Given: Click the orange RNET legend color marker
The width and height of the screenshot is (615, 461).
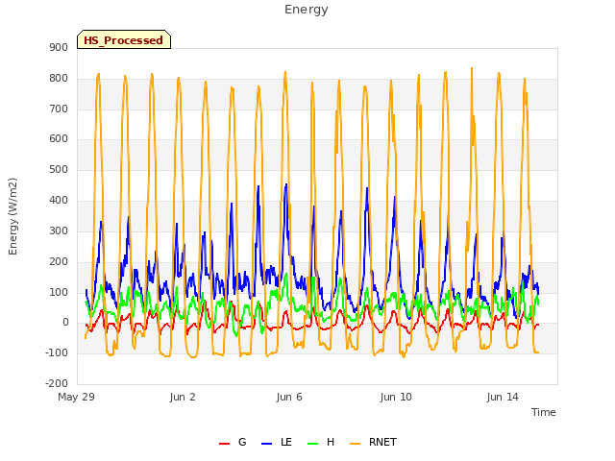Looking at the screenshot, I should click(355, 444).
